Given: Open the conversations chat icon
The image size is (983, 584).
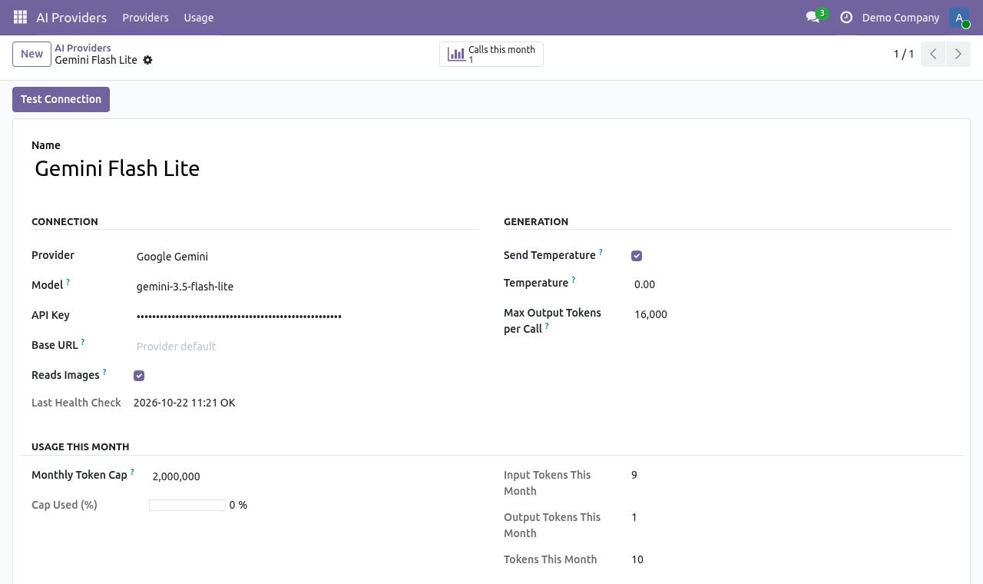Looking at the screenshot, I should pyautogui.click(x=813, y=17).
